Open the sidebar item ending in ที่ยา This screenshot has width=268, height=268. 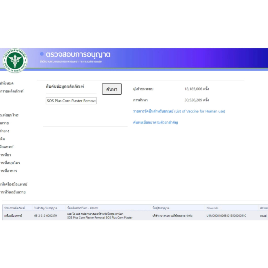6,155
